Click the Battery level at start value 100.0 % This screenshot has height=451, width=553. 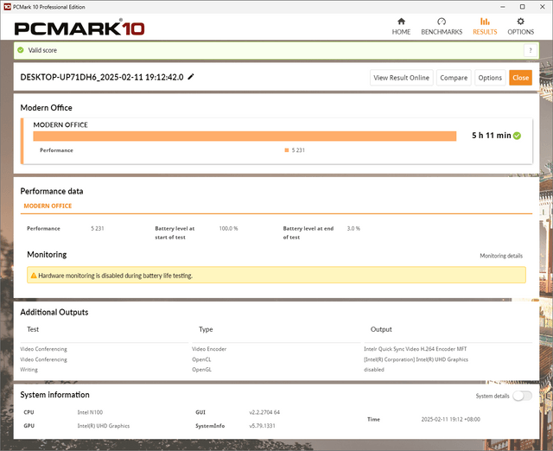click(228, 228)
